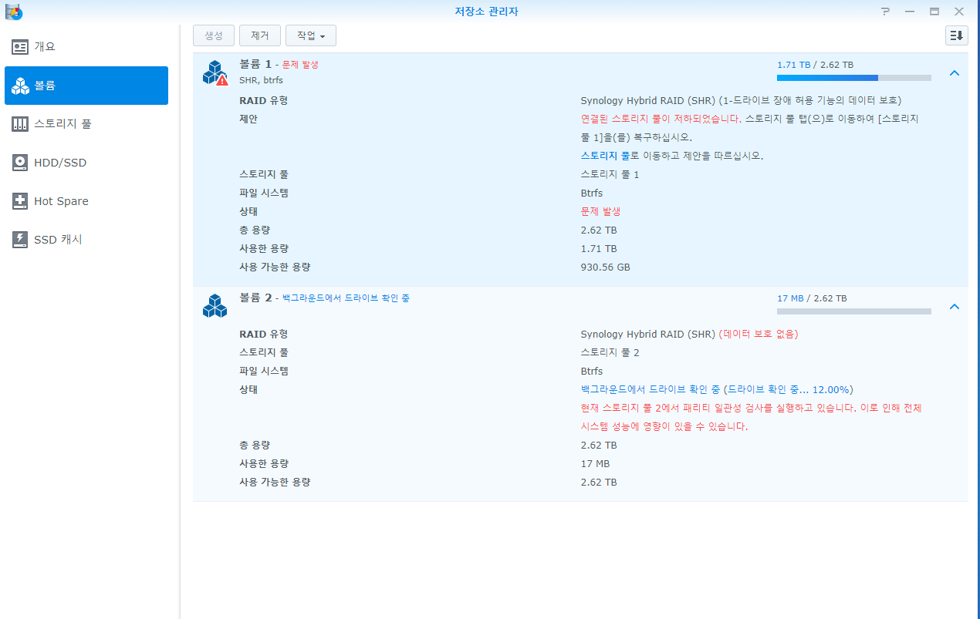
Task: Click the 볼륨 2 cube icon
Action: coord(215,306)
